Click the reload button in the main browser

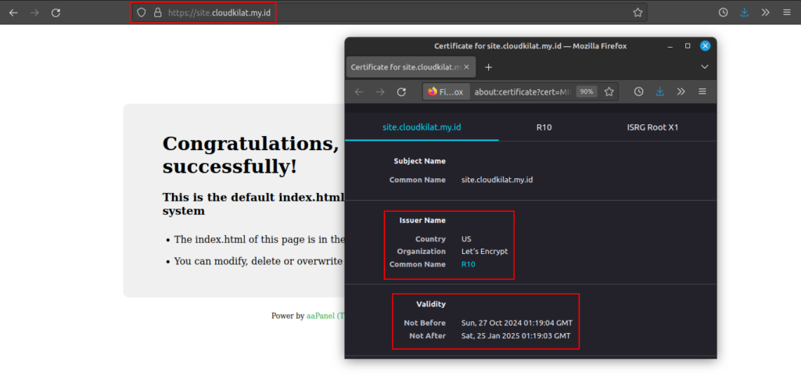(56, 13)
